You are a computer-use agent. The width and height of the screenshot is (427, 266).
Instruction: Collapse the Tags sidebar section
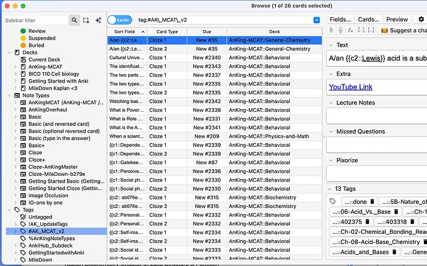coord(9,210)
